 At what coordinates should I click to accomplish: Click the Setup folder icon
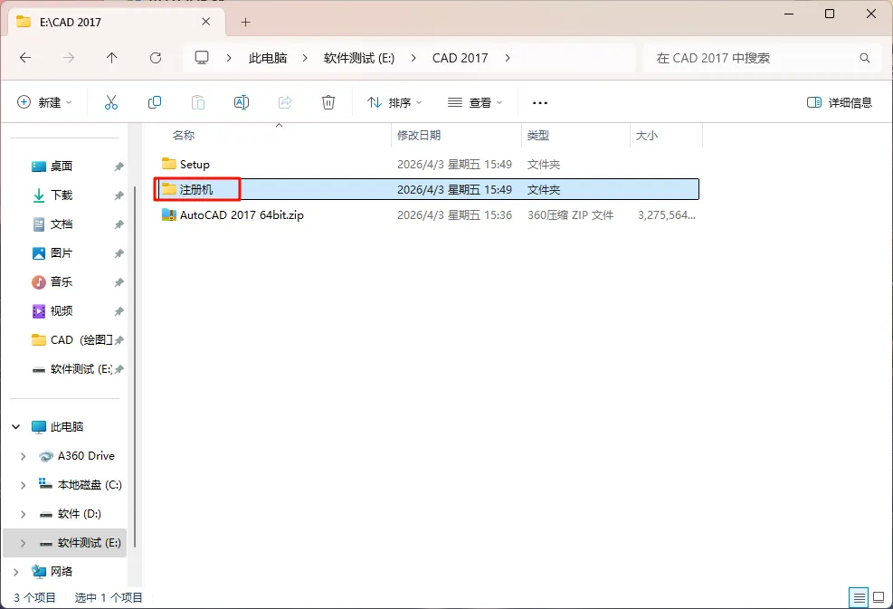169,164
